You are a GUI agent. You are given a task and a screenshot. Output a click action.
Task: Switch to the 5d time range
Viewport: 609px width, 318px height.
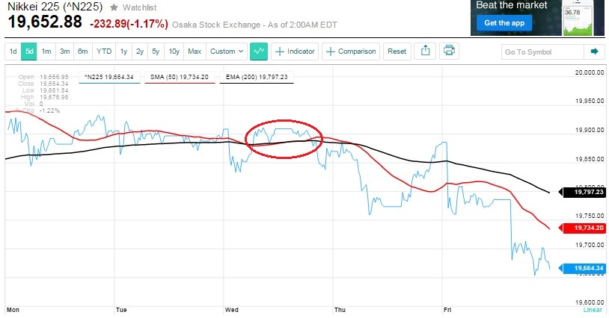pyautogui.click(x=29, y=52)
